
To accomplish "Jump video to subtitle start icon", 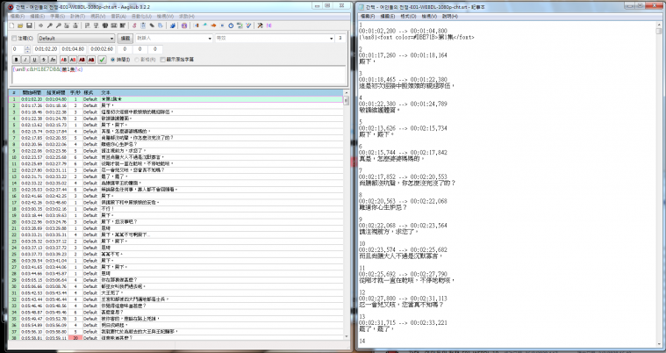I will [67, 25].
